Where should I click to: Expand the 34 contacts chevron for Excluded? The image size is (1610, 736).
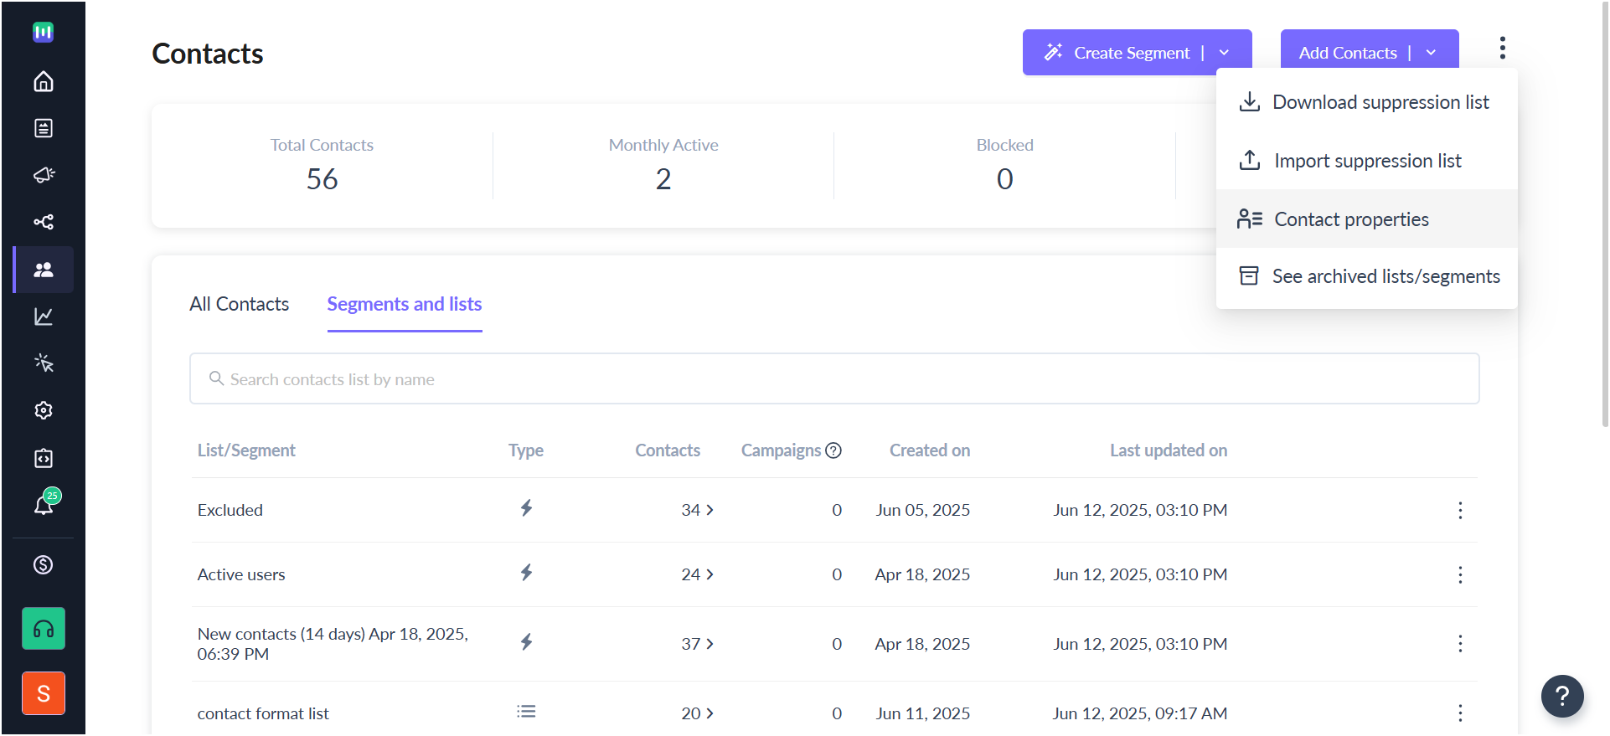coord(710,510)
